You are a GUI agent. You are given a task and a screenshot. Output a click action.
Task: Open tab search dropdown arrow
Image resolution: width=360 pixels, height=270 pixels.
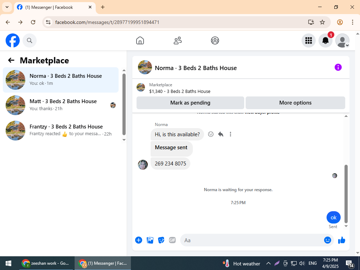click(7, 7)
